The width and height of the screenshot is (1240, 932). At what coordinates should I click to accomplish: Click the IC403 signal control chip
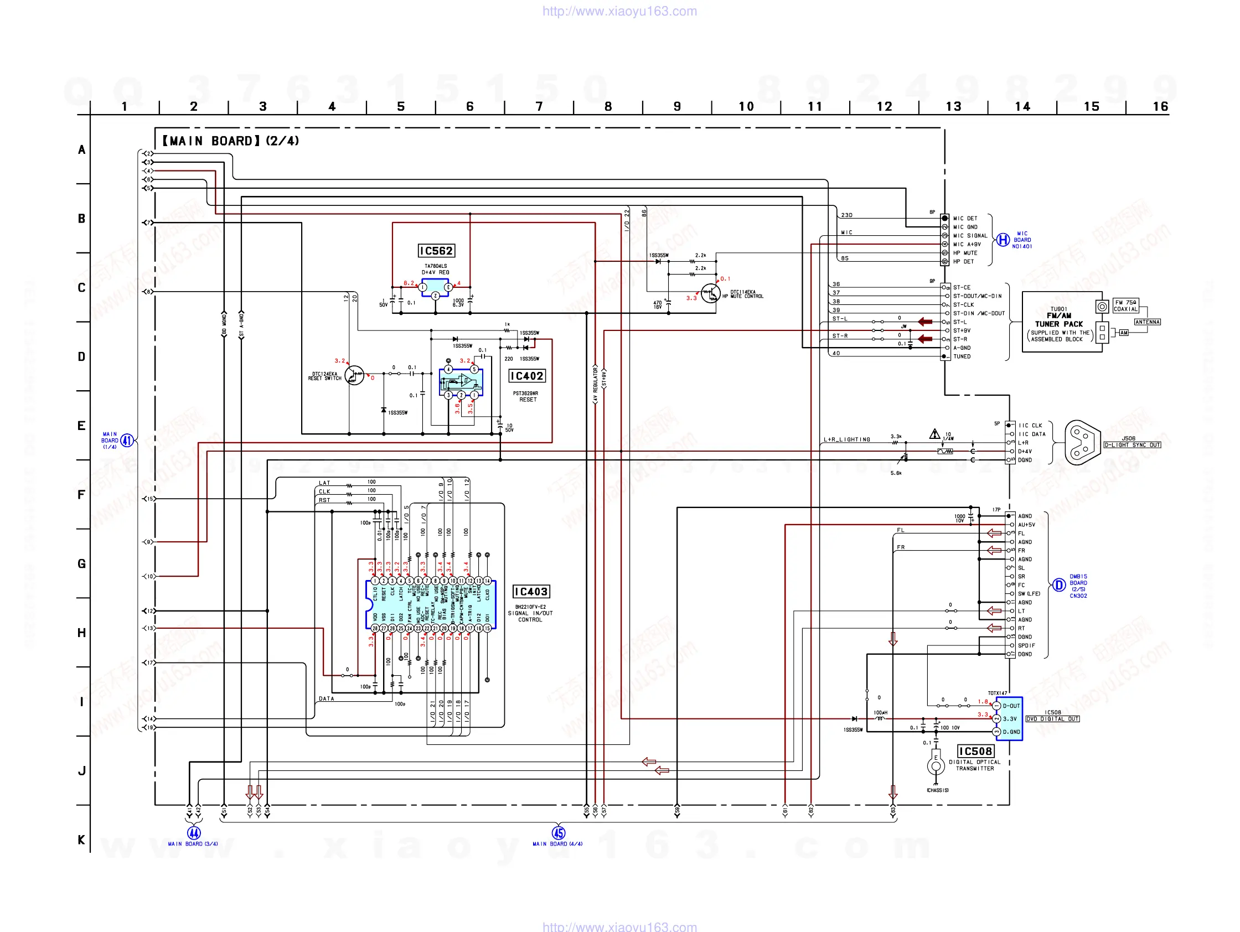(431, 605)
